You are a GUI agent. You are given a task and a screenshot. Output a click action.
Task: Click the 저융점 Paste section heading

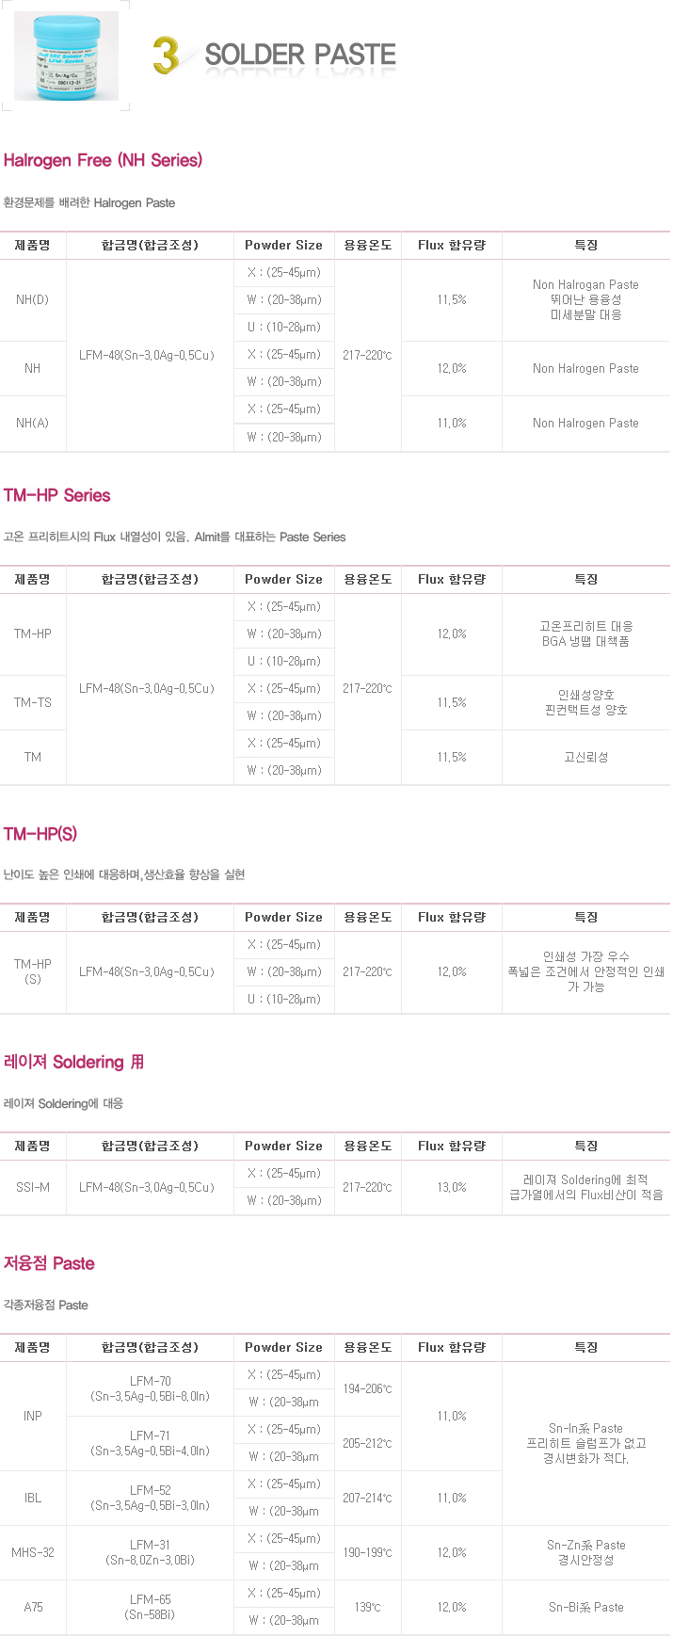49,1263
